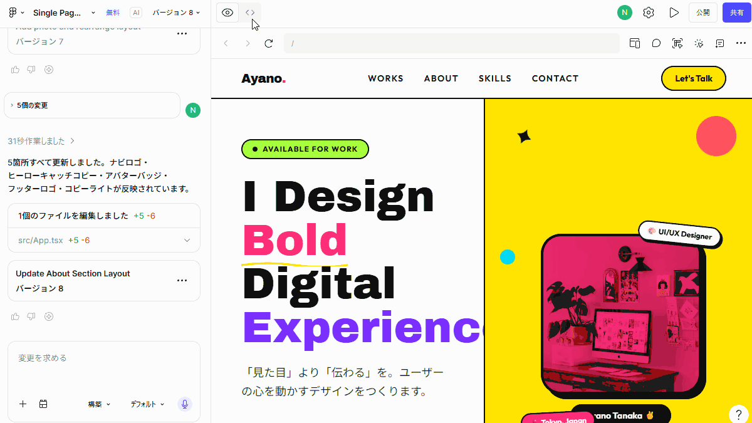
Task: Click the Let's Talk button in preview
Action: tap(694, 78)
